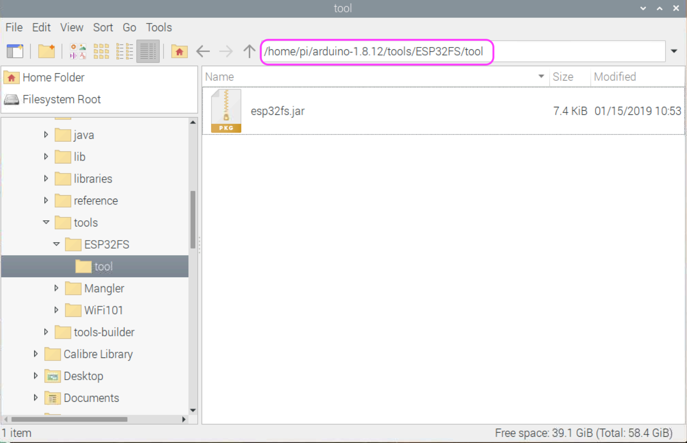Select the detailed list view button

[x=148, y=51]
